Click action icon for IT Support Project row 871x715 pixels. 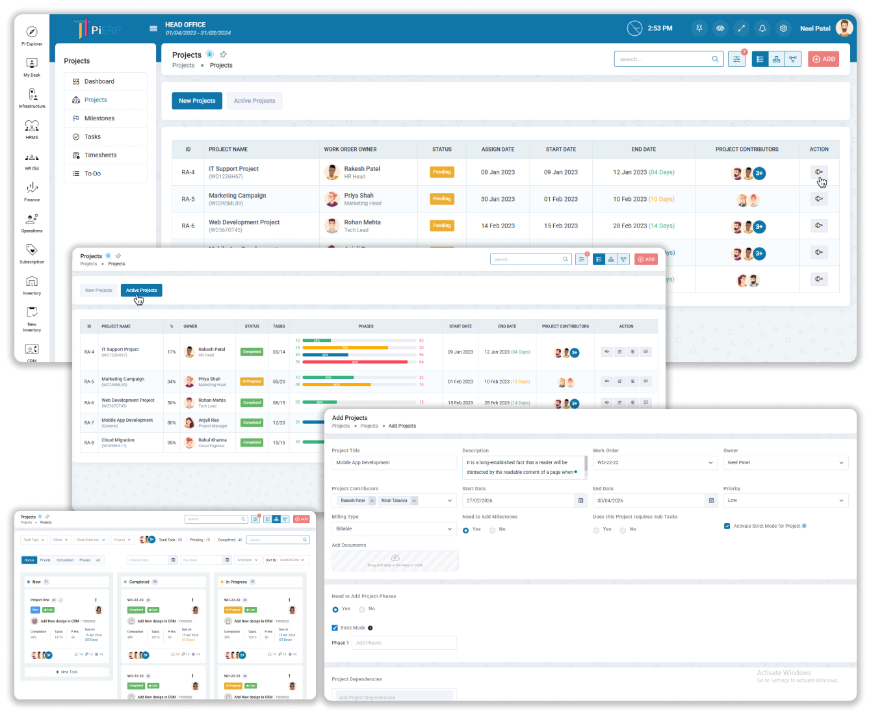pyautogui.click(x=819, y=172)
